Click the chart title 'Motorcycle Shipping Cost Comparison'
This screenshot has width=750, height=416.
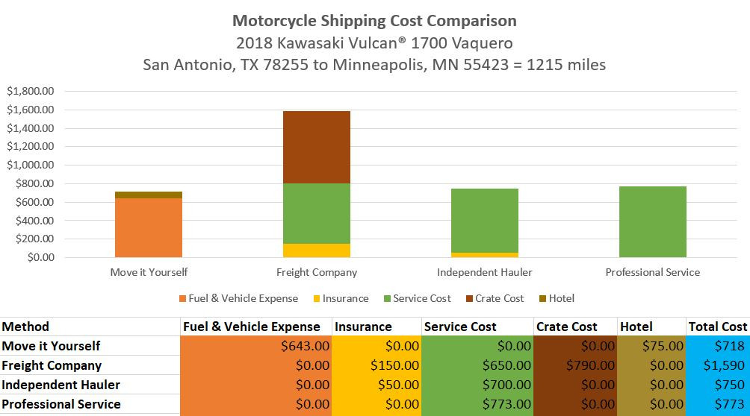coord(374,21)
